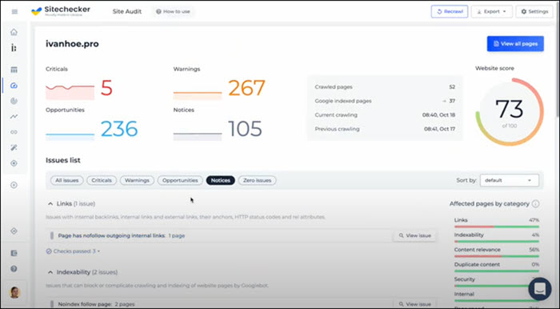Click the Crawled pages value 52
Image resolution: width=560 pixels, height=309 pixels.
click(x=452, y=86)
